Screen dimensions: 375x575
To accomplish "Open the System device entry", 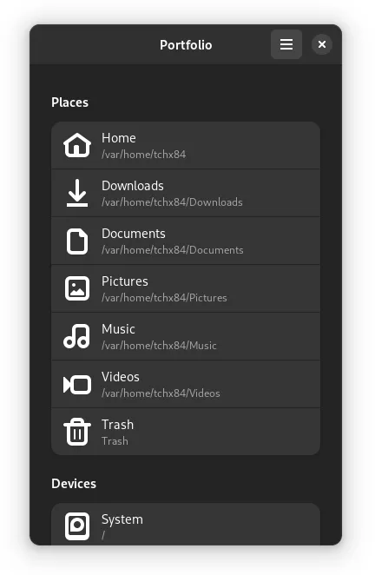I will point(186,525).
